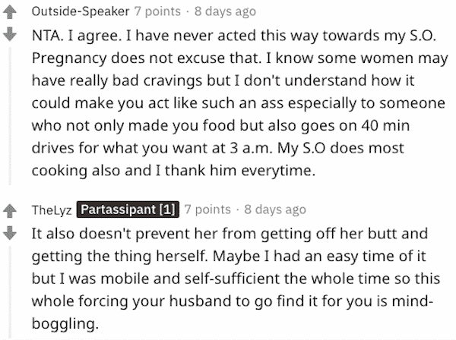The width and height of the screenshot is (456, 340).
Task: Collapse TheLyz's comment using its thread line
Action: click(10, 291)
